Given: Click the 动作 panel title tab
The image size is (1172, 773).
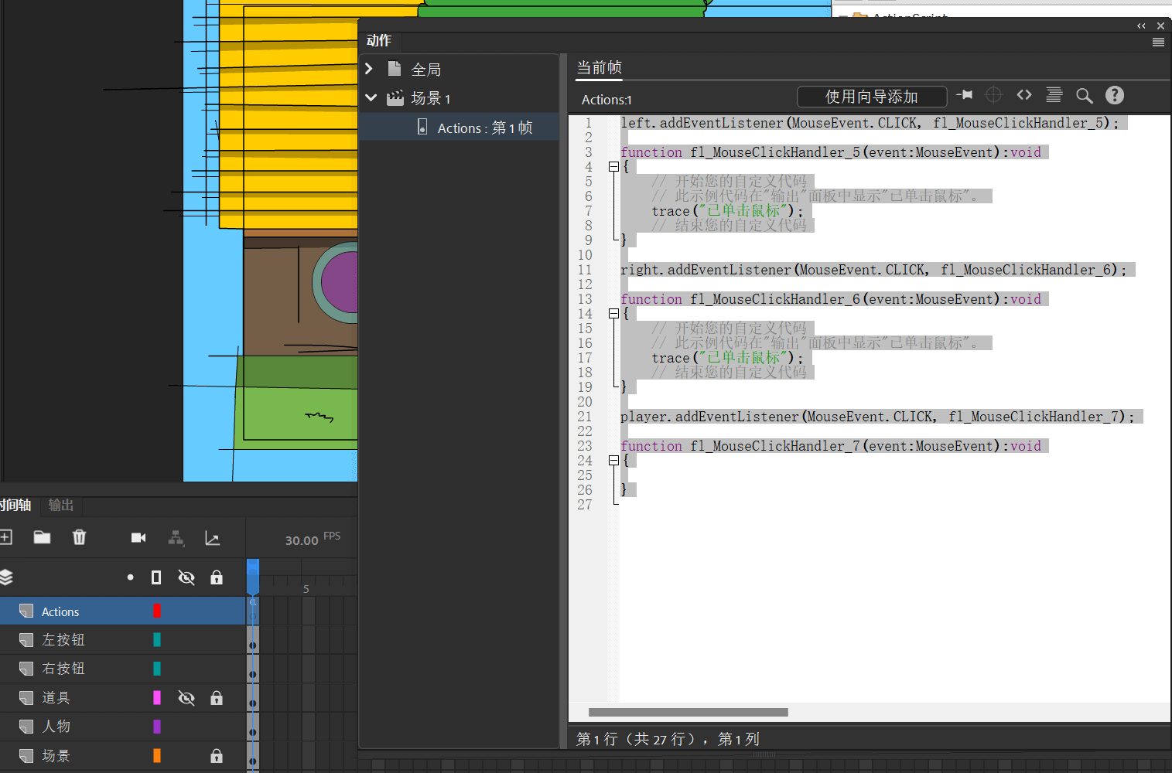Looking at the screenshot, I should point(379,40).
